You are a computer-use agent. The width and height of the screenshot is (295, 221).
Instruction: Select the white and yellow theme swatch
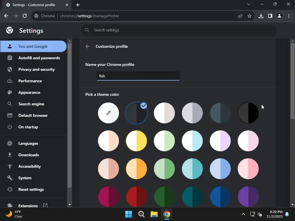click(x=136, y=141)
